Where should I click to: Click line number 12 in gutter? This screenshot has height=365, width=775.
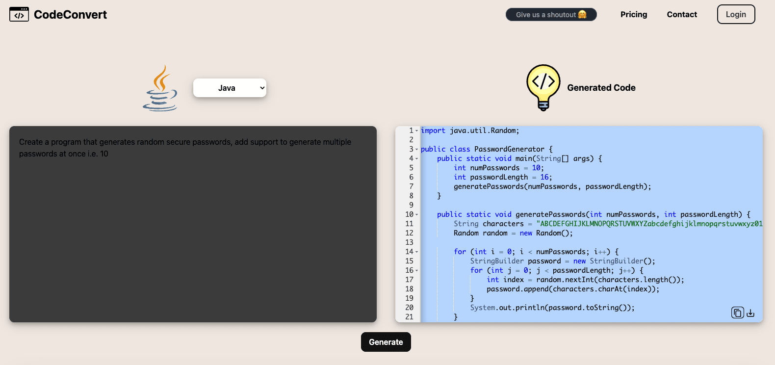(x=409, y=233)
